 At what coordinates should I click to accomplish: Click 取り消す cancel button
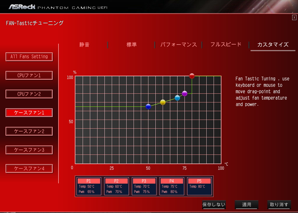279,205
